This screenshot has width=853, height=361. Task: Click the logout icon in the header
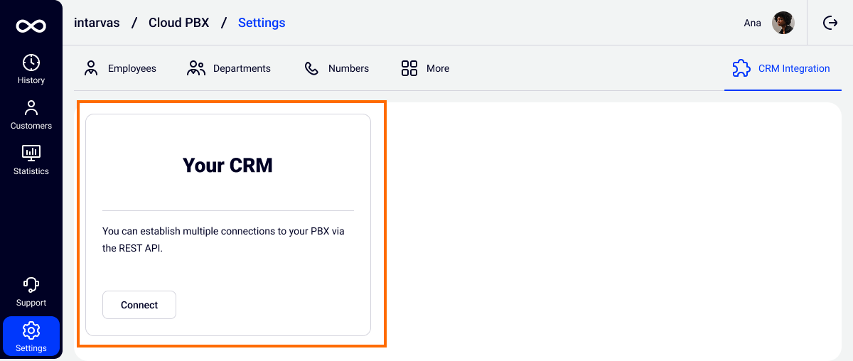click(830, 23)
